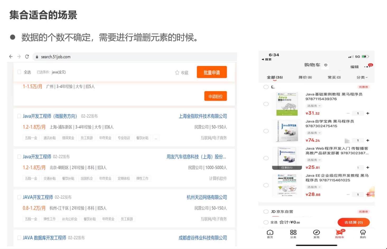Image resolution: width=387 pixels, height=249 pixels.
Task: Open 我的 profile icon in bottom bar
Action: 363,234
